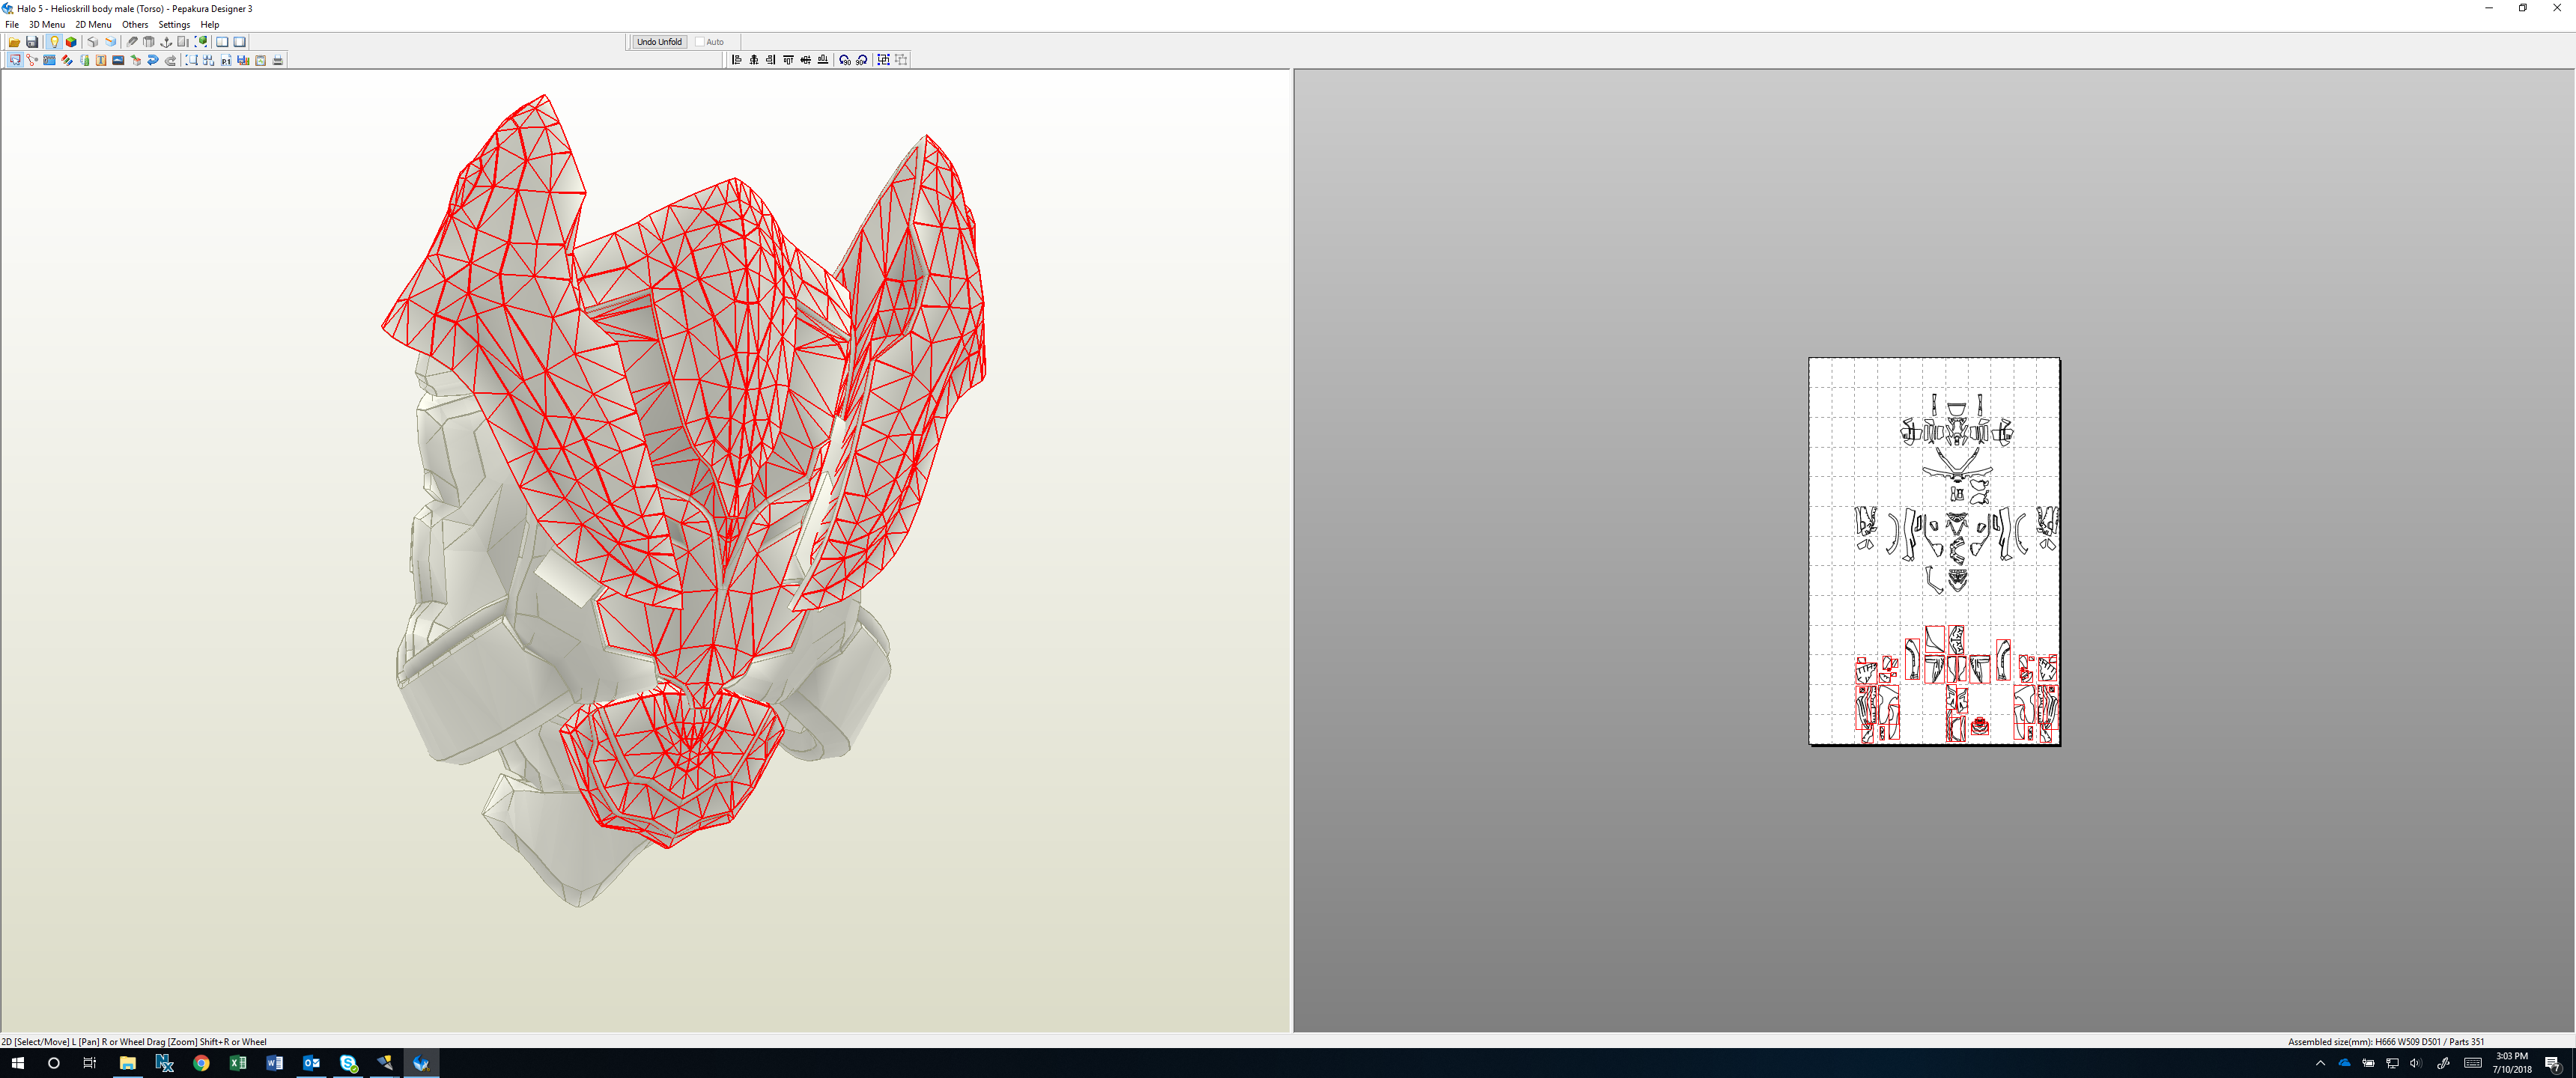The image size is (2576, 1078).
Task: Click the text tool T icon
Action: click(101, 60)
